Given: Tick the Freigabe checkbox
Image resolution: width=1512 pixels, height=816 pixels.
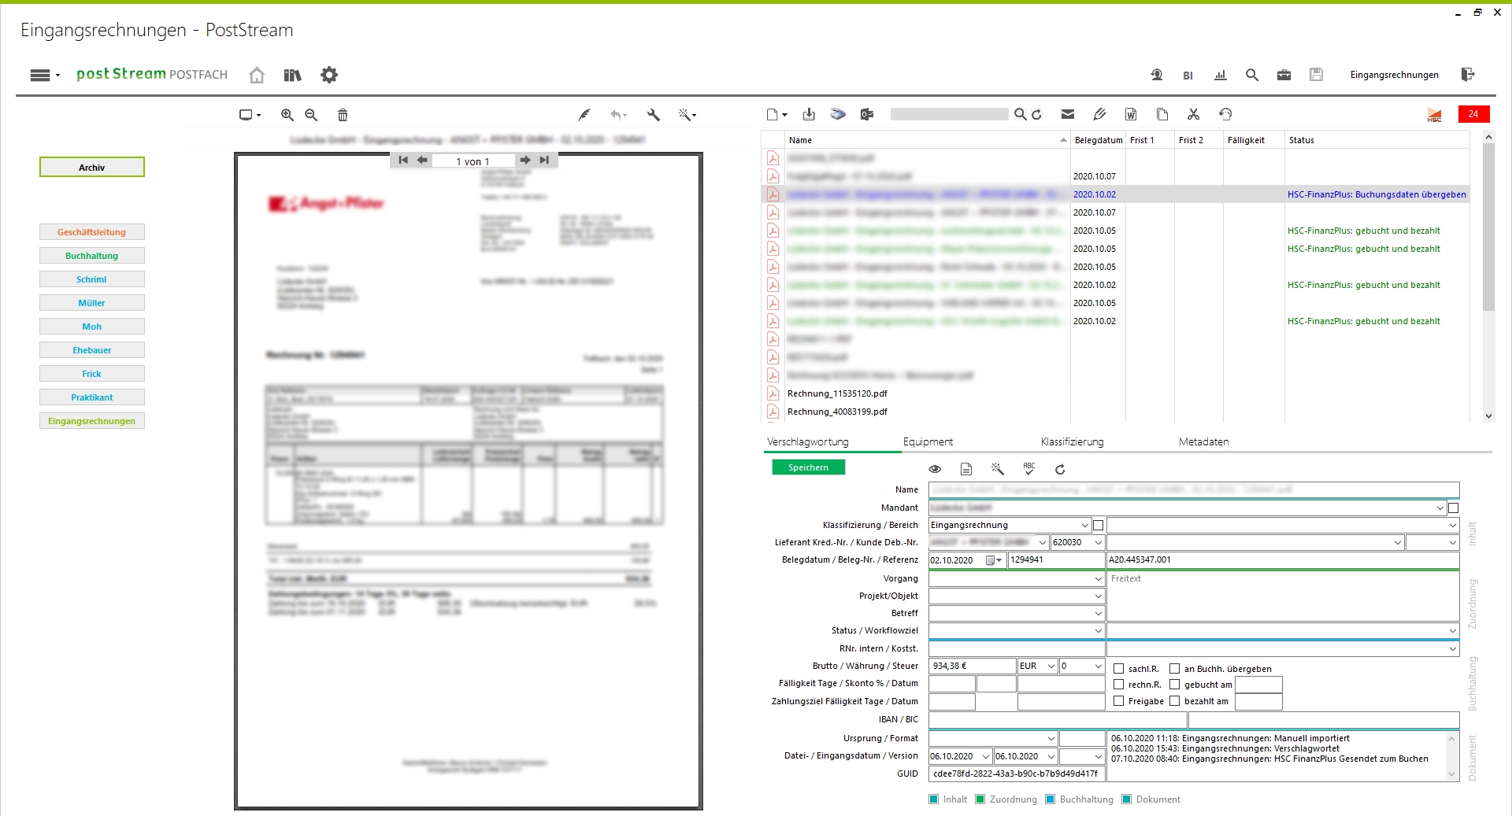Looking at the screenshot, I should coord(1118,701).
